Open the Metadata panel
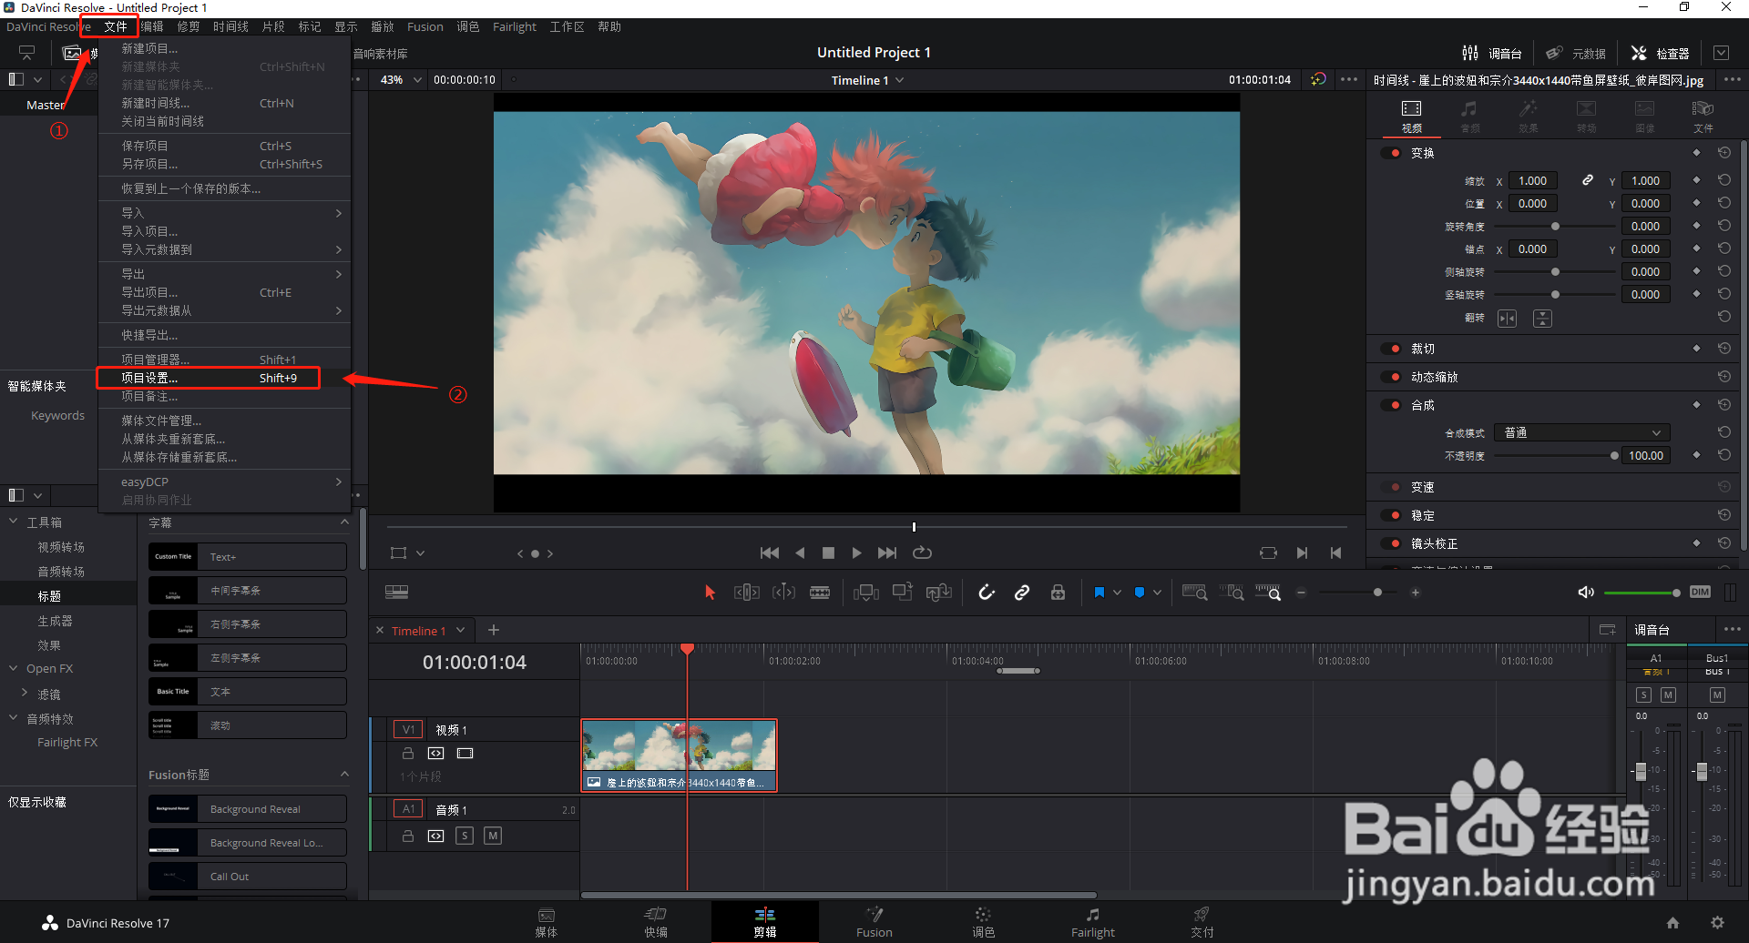Viewport: 1749px width, 943px height. 1576,53
